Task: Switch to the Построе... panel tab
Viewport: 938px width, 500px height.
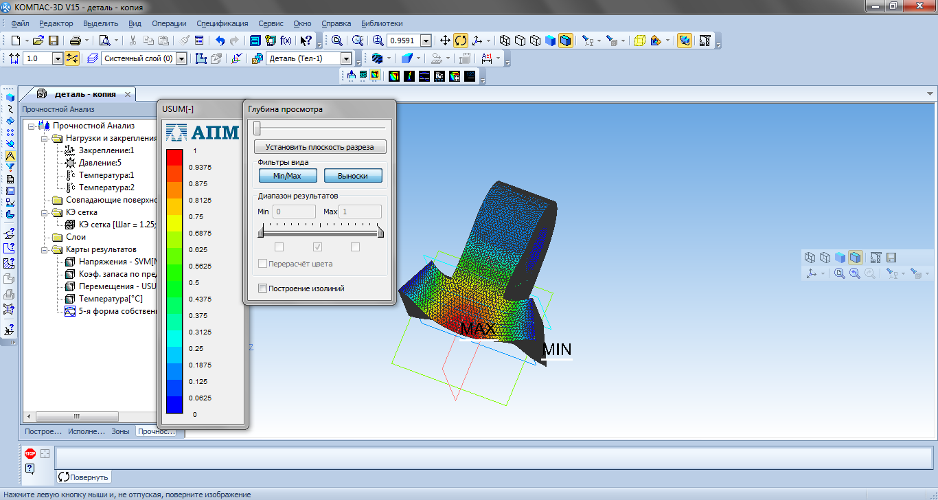Action: pos(43,432)
